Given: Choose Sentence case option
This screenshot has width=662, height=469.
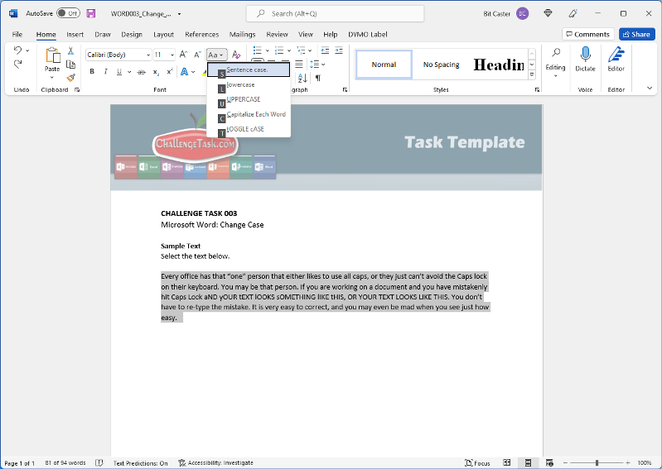Looking at the screenshot, I should [249, 69].
